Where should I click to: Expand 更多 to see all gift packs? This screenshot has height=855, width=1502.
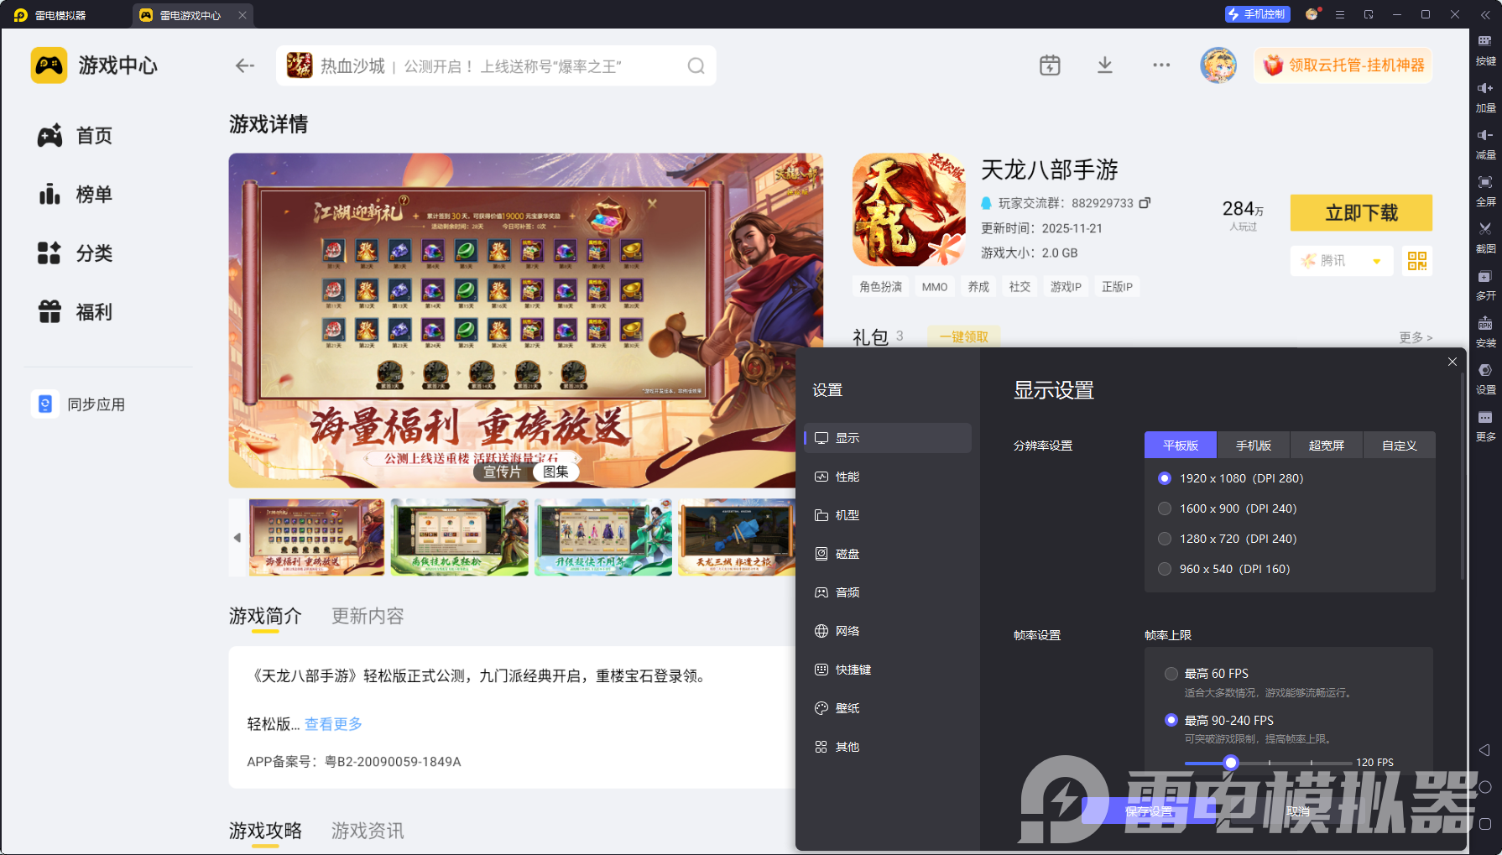pos(1415,337)
